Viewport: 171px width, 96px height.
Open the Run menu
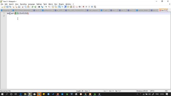[x=56, y=4]
